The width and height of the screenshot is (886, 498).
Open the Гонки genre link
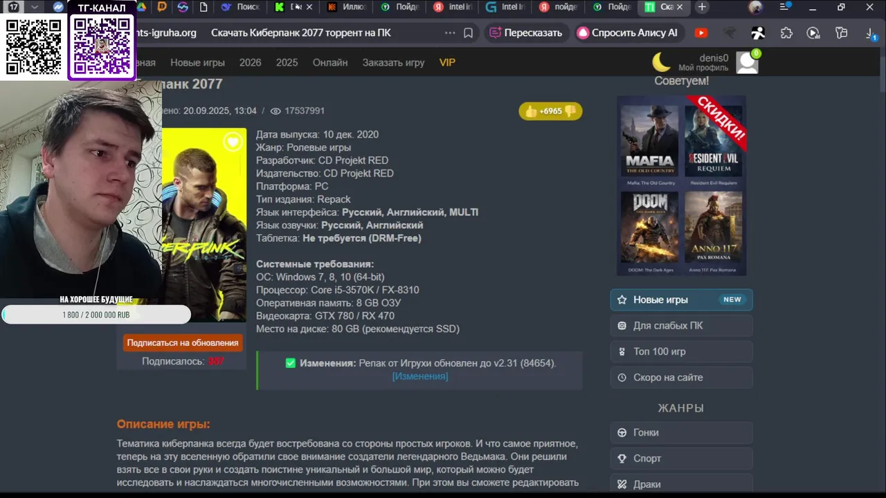click(x=681, y=433)
